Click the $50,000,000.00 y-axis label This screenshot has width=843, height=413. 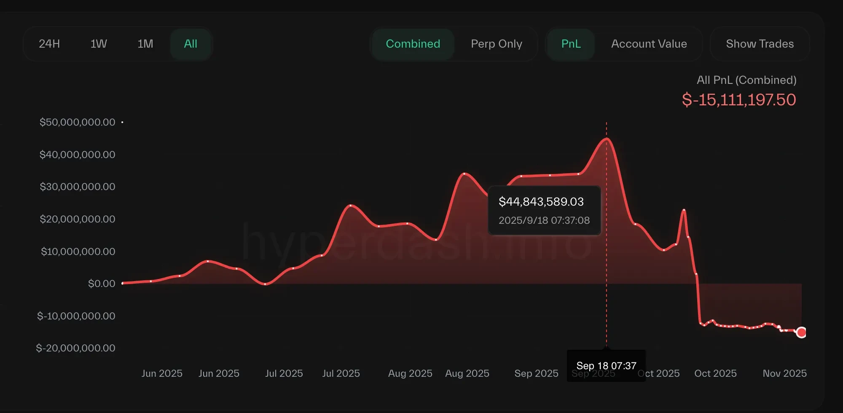point(77,122)
